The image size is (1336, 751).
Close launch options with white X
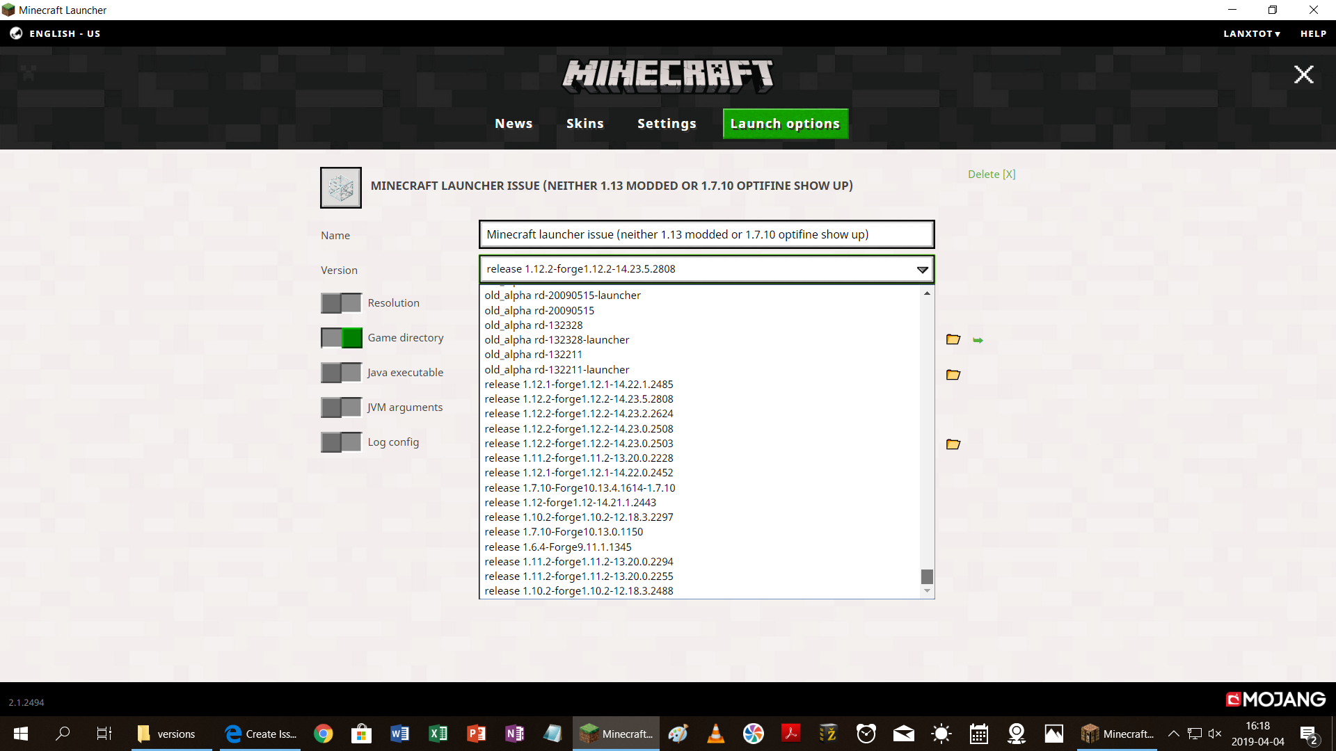(1303, 74)
